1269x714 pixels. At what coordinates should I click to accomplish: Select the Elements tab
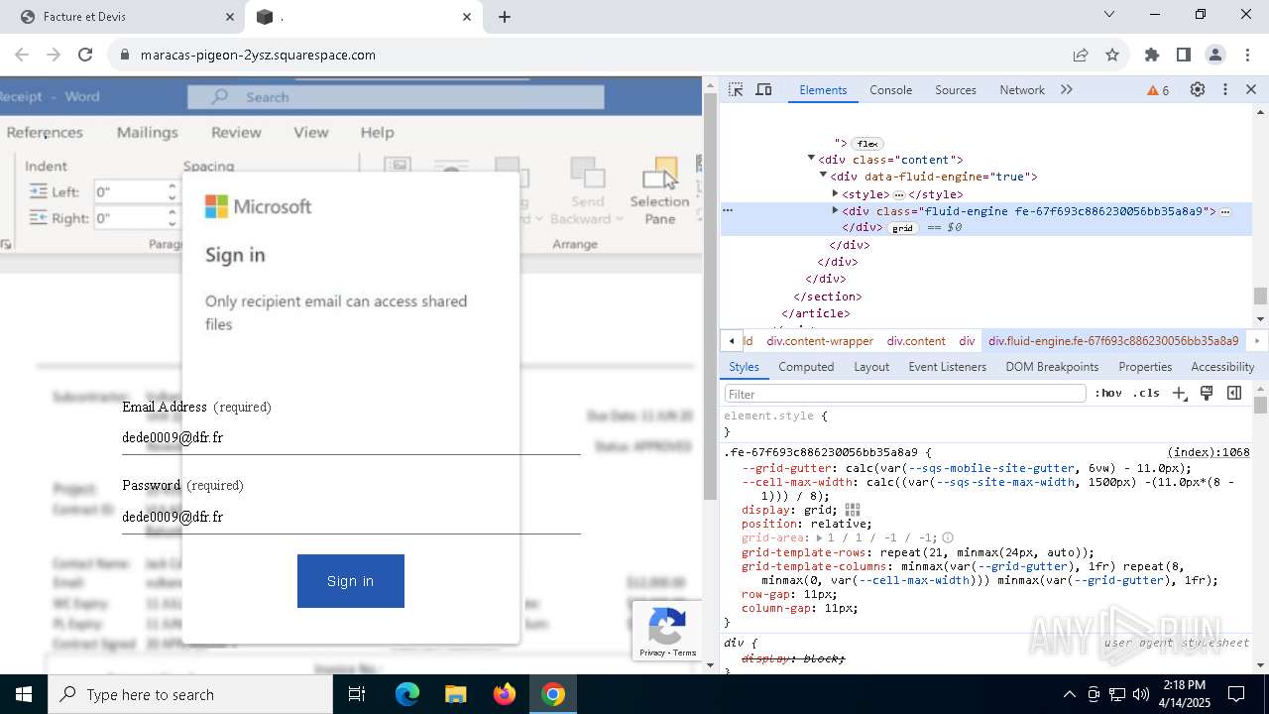click(x=823, y=89)
